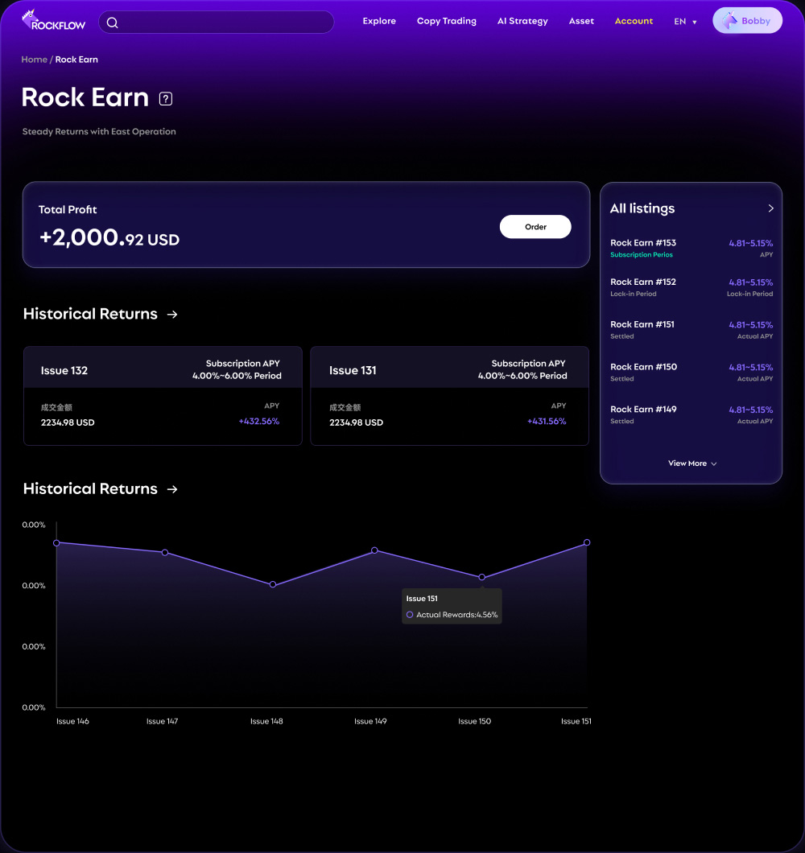The image size is (805, 853).
Task: Click the Issue 149 chart data point
Action: 374,550
